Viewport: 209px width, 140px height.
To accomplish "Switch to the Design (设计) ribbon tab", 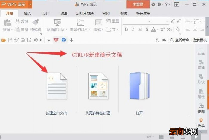I will (46, 13).
